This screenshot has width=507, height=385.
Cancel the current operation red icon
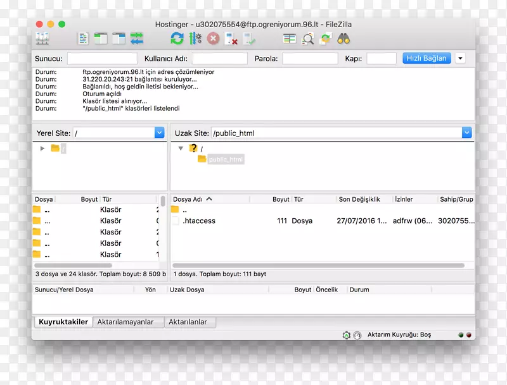pyautogui.click(x=213, y=39)
